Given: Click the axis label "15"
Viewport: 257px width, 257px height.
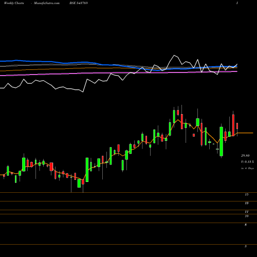Looking at the screenshot, I should point(247,194).
